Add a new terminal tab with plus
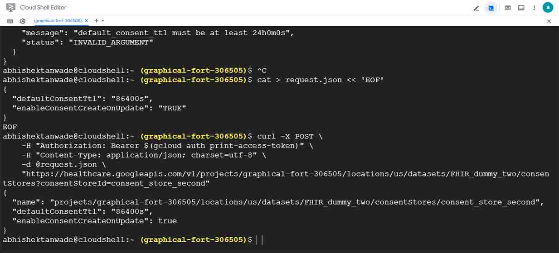The height and width of the screenshot is (253, 559). coord(96,21)
